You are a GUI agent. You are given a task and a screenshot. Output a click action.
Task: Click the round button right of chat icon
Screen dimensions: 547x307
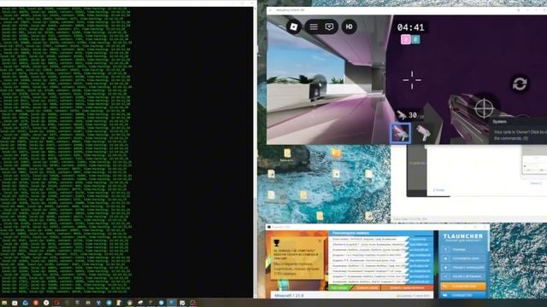click(x=350, y=26)
